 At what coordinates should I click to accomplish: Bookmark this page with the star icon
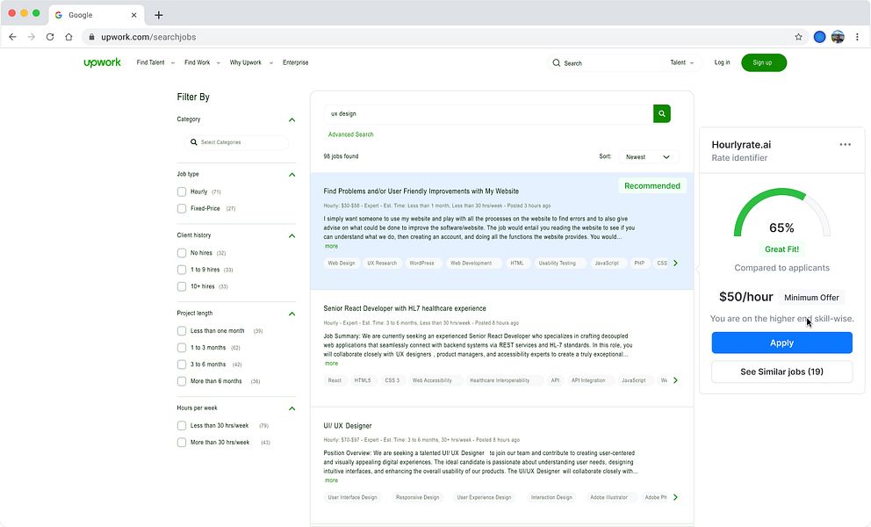(798, 37)
